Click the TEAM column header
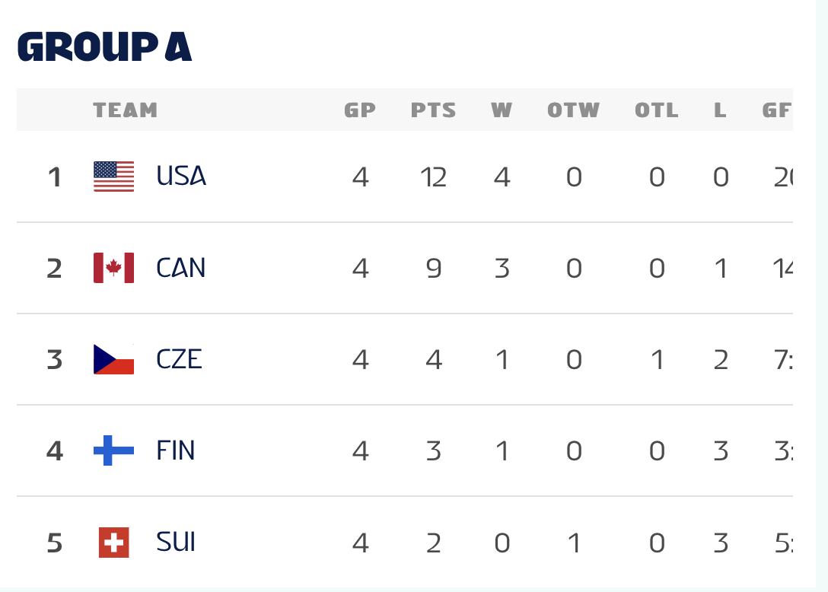The width and height of the screenshot is (828, 592). (126, 110)
